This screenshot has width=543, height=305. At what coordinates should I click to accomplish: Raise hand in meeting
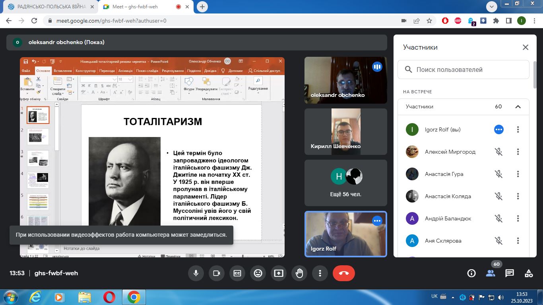click(x=299, y=273)
